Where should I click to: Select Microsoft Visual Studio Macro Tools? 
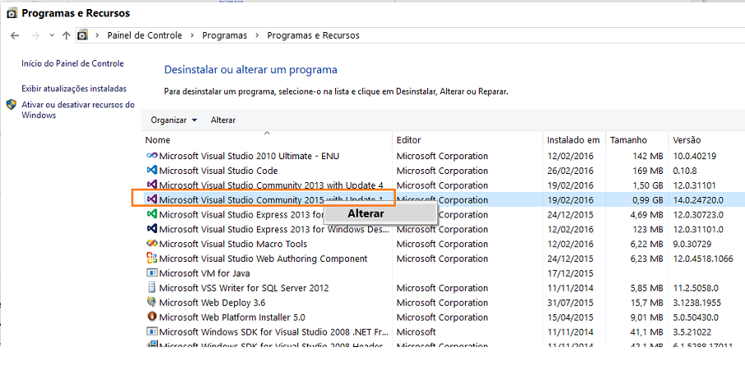[232, 244]
